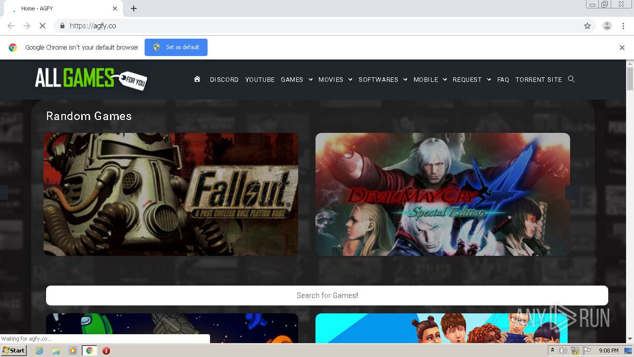Open the FAQ navigation link
Screen dimensions: 634x357
click(503, 79)
